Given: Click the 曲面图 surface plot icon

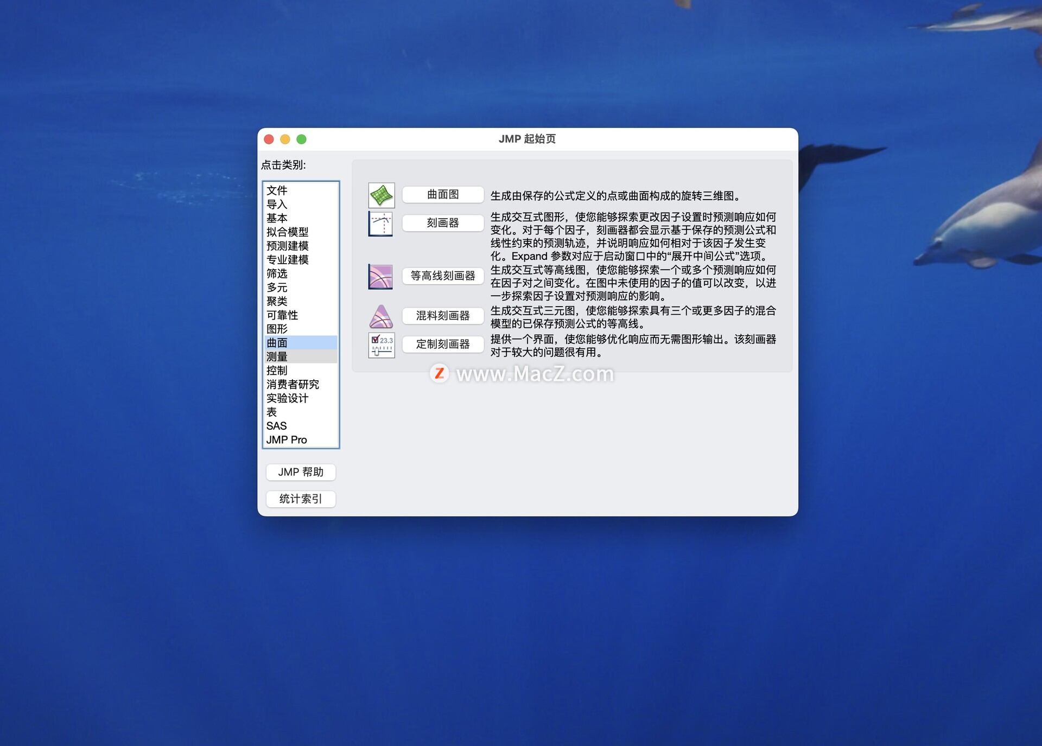Looking at the screenshot, I should point(381,195).
